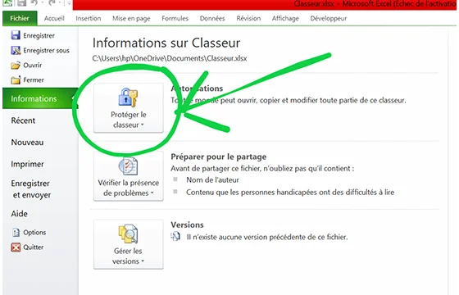Image resolution: width=459 pixels, height=295 pixels.
Task: Select the Formules ribbon tab
Action: point(175,18)
